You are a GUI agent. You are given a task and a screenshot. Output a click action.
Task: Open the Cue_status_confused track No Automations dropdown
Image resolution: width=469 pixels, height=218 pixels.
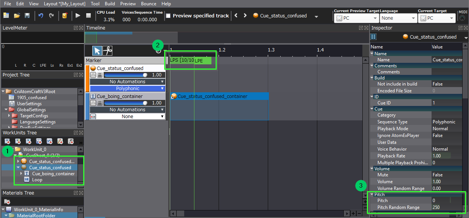127,82
